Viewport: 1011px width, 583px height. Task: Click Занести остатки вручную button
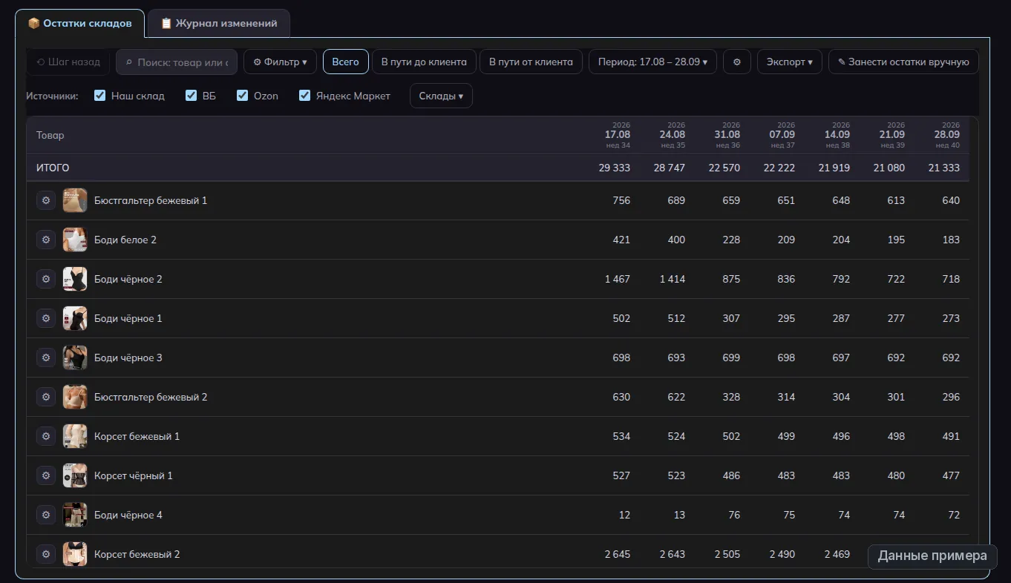pyautogui.click(x=903, y=62)
